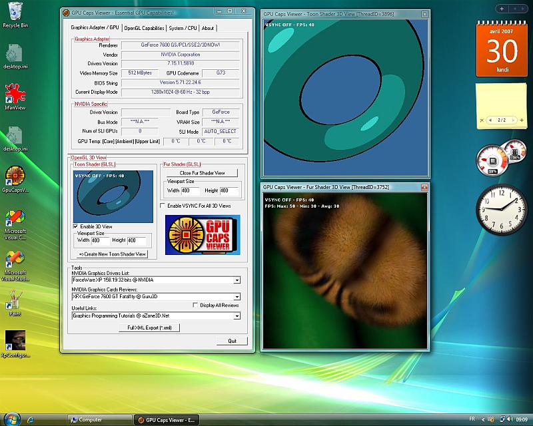
Task: Add a new note with the notes plus icon
Action: (522, 120)
